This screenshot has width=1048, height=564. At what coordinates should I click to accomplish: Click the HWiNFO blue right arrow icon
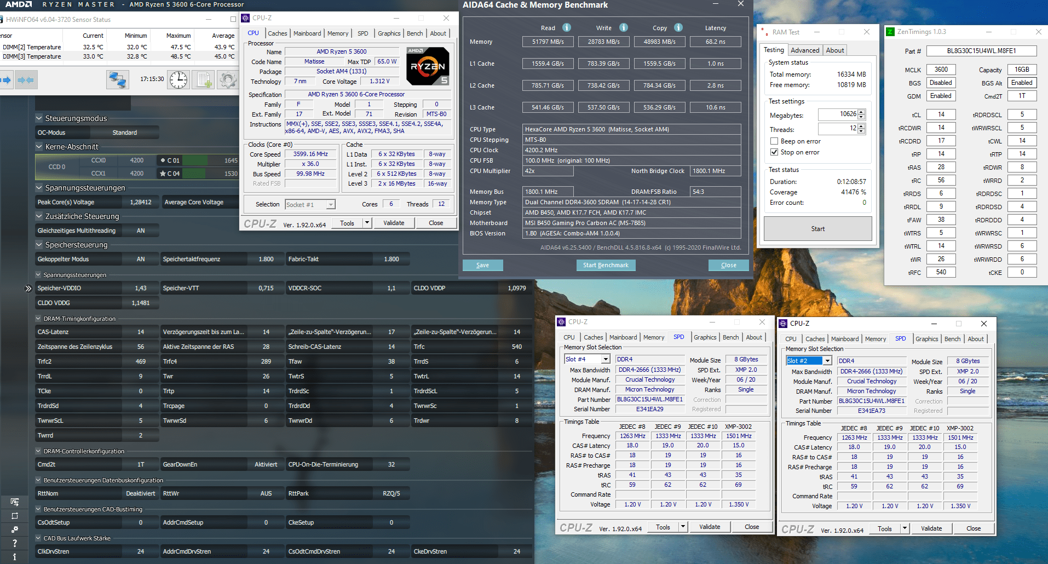point(6,80)
